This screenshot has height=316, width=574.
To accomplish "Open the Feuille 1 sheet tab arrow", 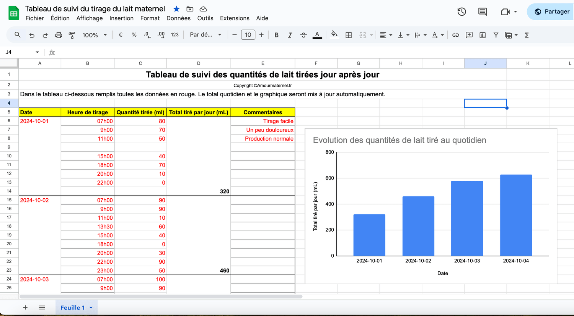I will click(x=91, y=308).
